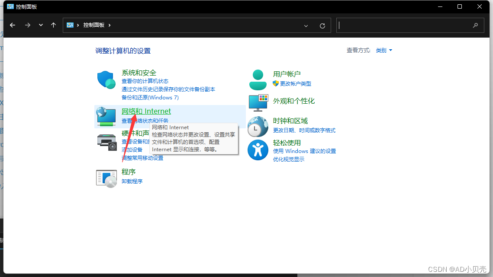Click 查看你的计算机状态 link

(x=145, y=81)
